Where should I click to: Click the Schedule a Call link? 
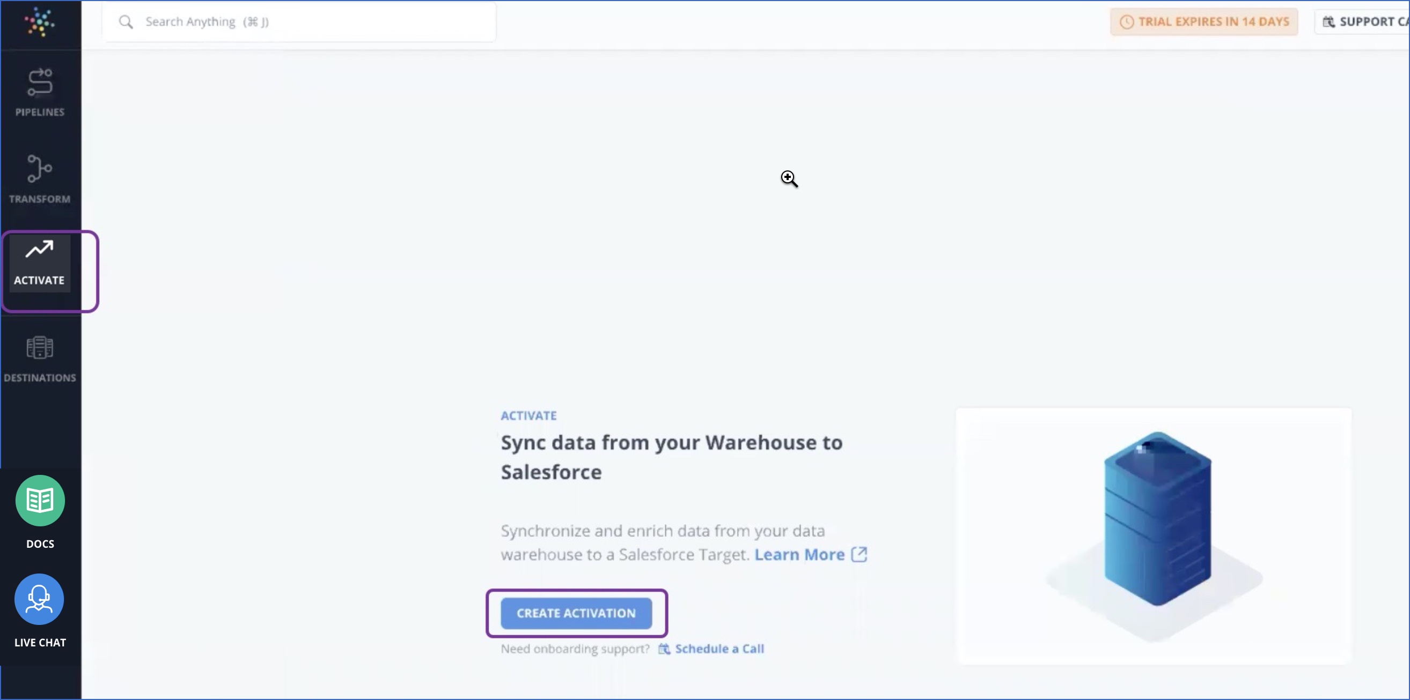pos(719,649)
